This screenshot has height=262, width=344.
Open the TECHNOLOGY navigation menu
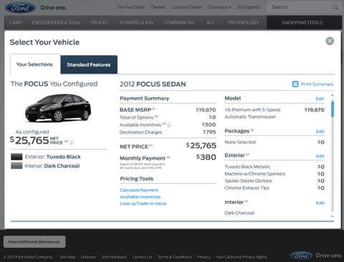244,23
